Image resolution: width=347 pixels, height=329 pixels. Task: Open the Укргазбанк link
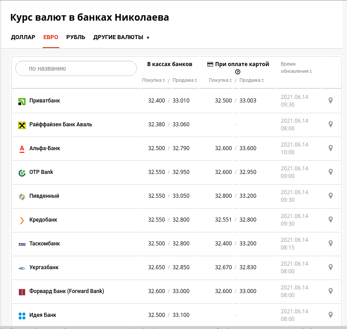click(44, 267)
